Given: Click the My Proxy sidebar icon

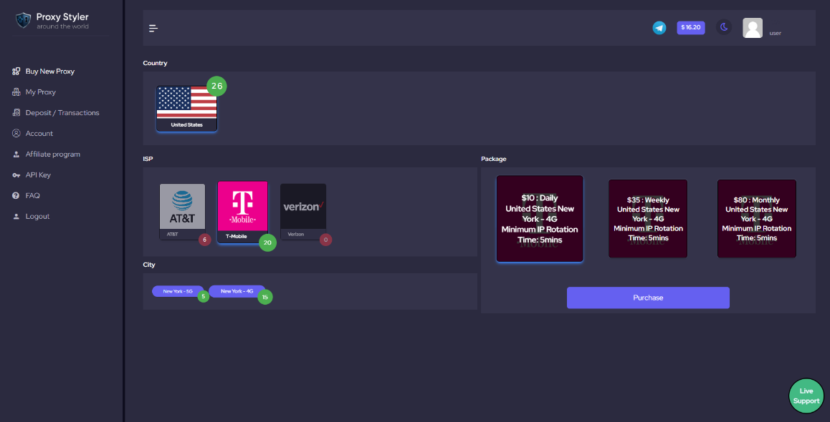Looking at the screenshot, I should [16, 92].
